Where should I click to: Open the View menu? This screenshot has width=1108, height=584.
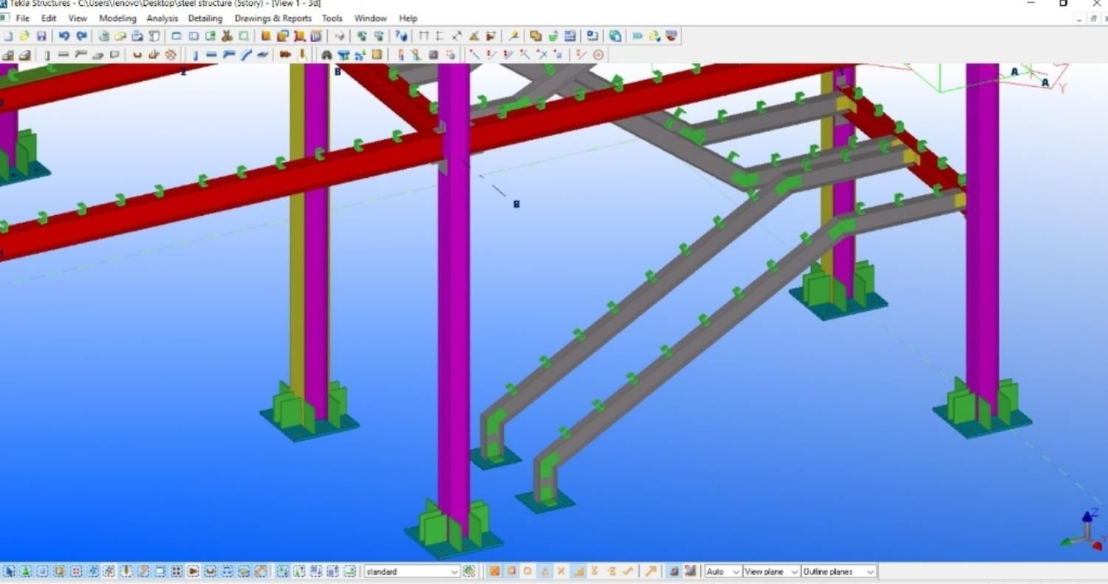(77, 18)
